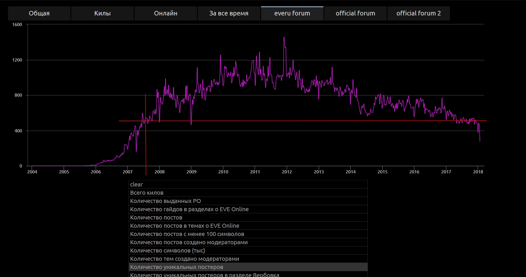Click the 2018 label on x-axis
The height and width of the screenshot is (277, 526).
[478, 172]
